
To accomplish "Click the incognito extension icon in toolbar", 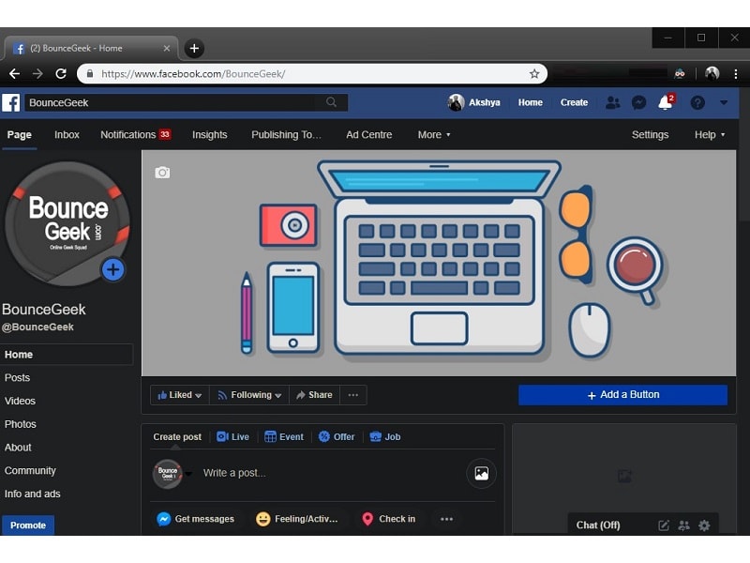I will 679,74.
